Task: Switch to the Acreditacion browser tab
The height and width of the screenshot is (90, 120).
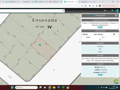Action: (41, 2)
